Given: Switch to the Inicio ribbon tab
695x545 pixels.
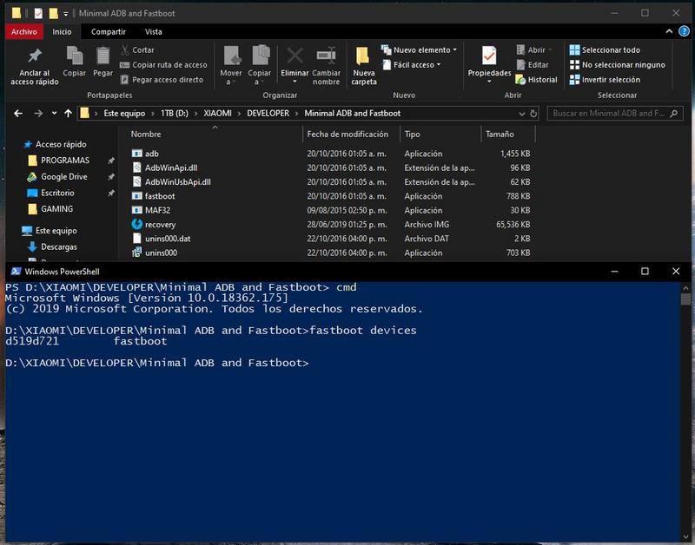Looking at the screenshot, I should 62,31.
